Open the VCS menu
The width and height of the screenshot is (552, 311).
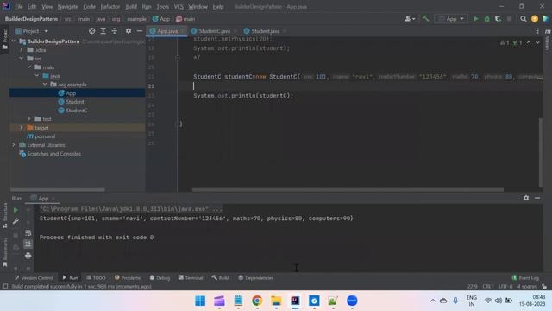coord(179,7)
